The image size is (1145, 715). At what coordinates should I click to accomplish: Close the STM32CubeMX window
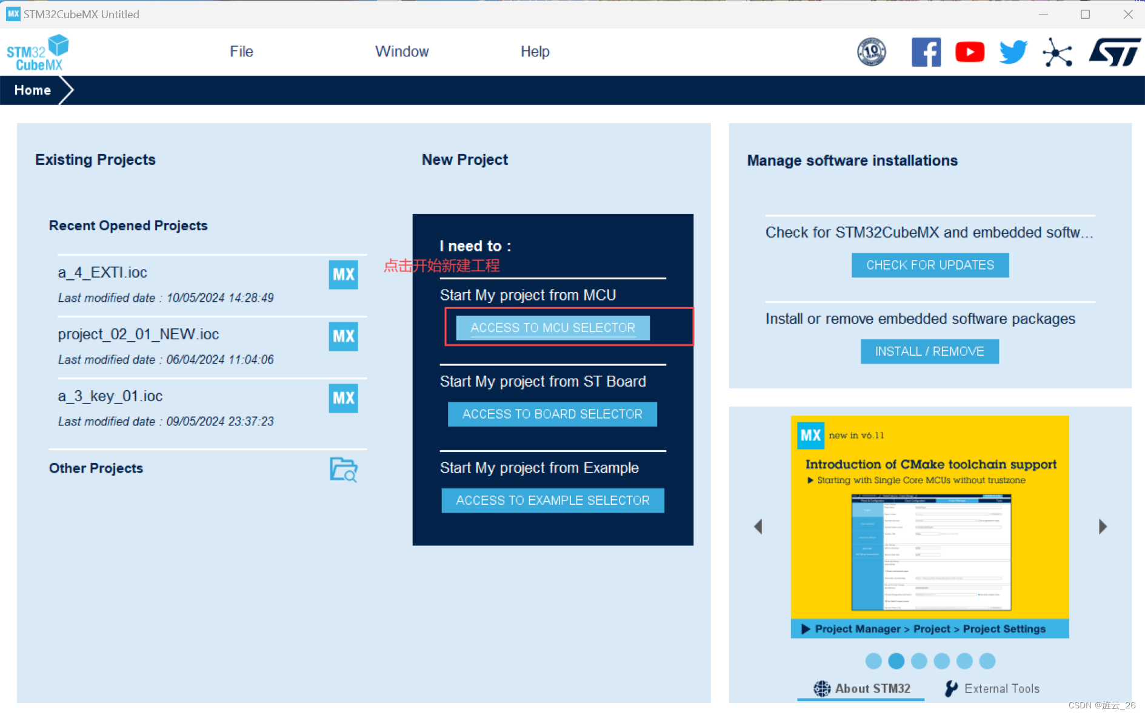tap(1128, 14)
